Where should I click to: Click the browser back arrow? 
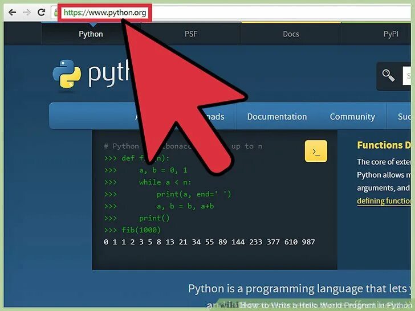click(x=12, y=12)
